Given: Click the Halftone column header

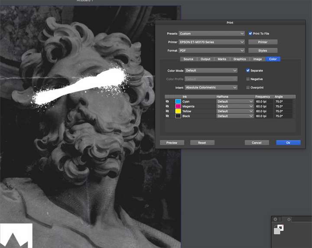Looking at the screenshot, I should [x=222, y=97].
